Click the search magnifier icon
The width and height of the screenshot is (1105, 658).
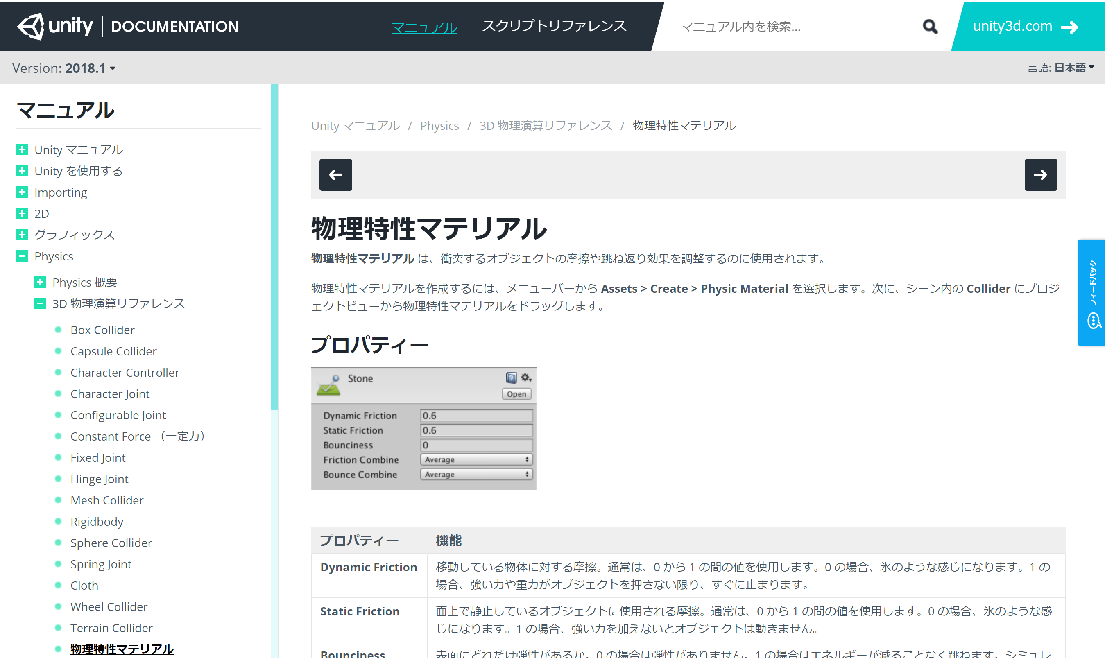click(930, 27)
